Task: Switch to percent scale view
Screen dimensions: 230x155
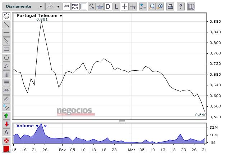Action: coord(92,6)
